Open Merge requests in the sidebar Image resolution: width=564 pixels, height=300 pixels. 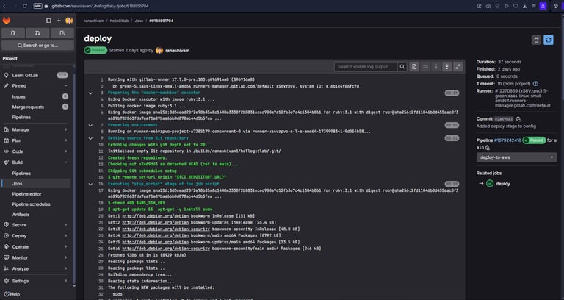(35, 107)
